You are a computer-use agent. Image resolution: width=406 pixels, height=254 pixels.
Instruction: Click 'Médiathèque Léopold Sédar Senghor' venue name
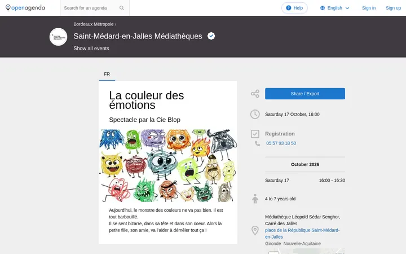pos(302,217)
